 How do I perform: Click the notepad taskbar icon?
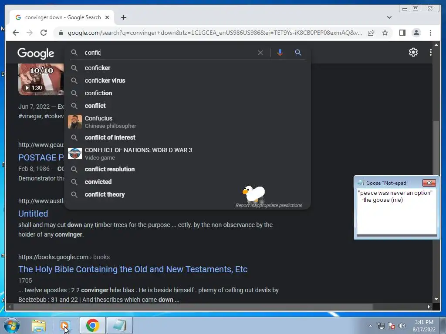click(119, 325)
